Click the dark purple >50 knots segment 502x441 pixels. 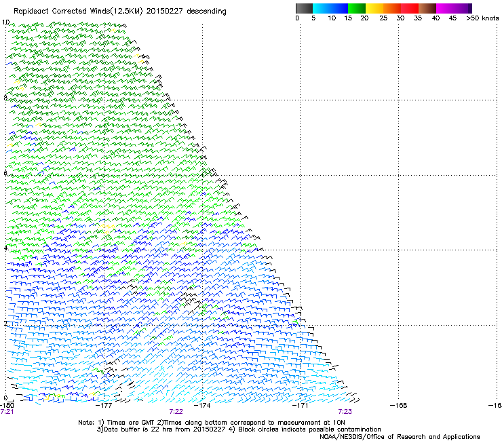click(x=469, y=8)
